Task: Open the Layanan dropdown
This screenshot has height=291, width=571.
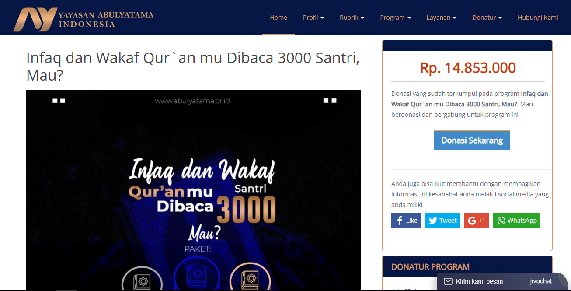Action: click(x=442, y=18)
